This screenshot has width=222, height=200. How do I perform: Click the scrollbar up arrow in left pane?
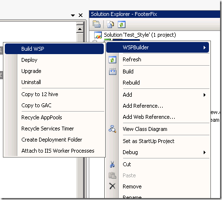point(80,29)
